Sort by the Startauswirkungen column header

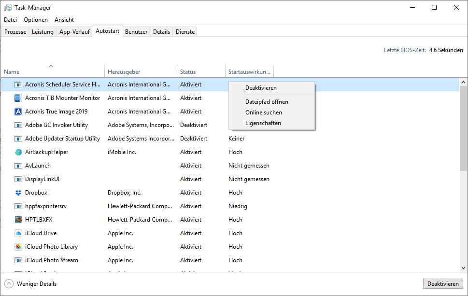[x=249, y=72]
